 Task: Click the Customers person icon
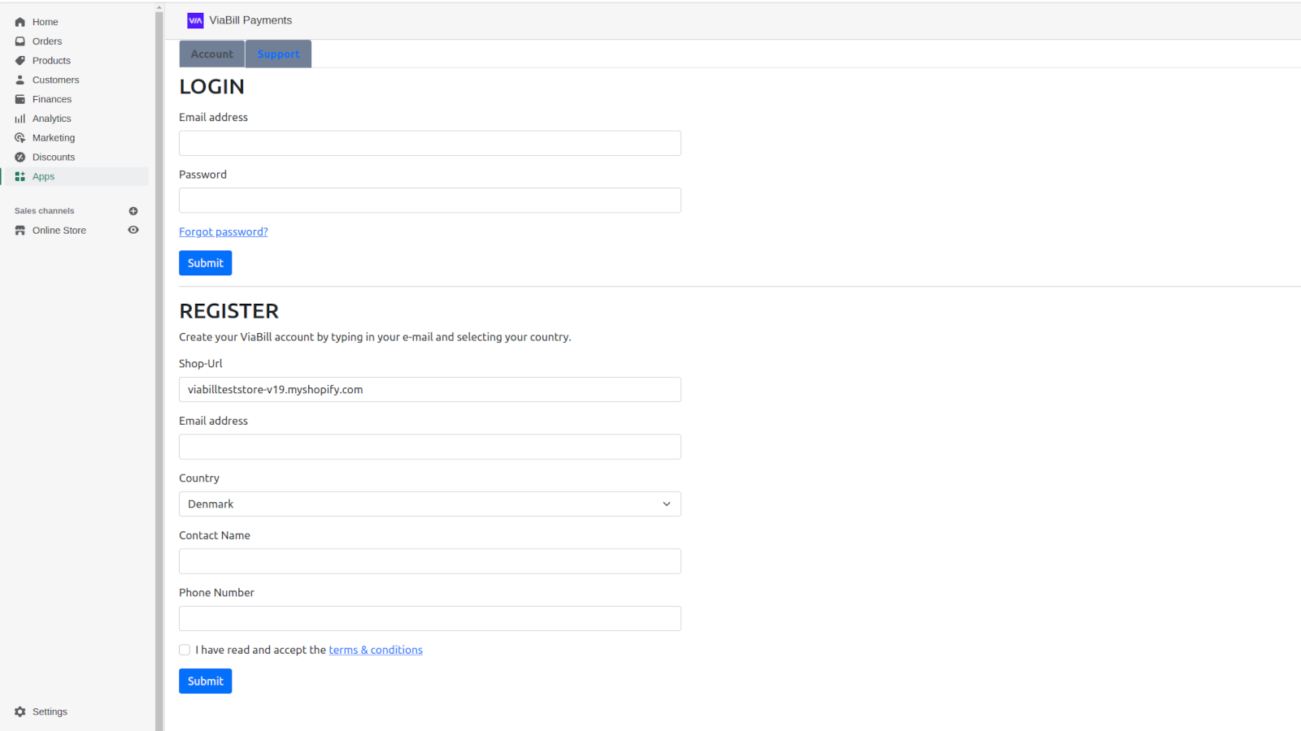tap(20, 80)
